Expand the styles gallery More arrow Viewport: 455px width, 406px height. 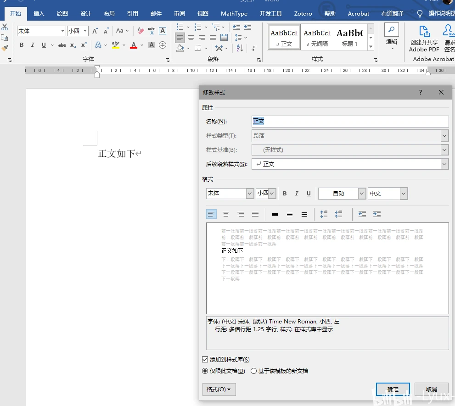click(x=371, y=46)
